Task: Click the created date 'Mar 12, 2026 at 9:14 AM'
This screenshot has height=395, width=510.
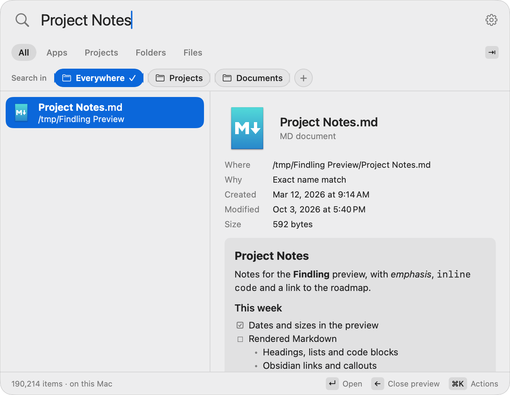Action: pyautogui.click(x=321, y=195)
